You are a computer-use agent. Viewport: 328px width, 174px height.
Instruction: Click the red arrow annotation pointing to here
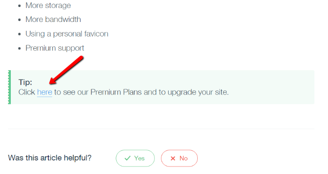click(67, 70)
